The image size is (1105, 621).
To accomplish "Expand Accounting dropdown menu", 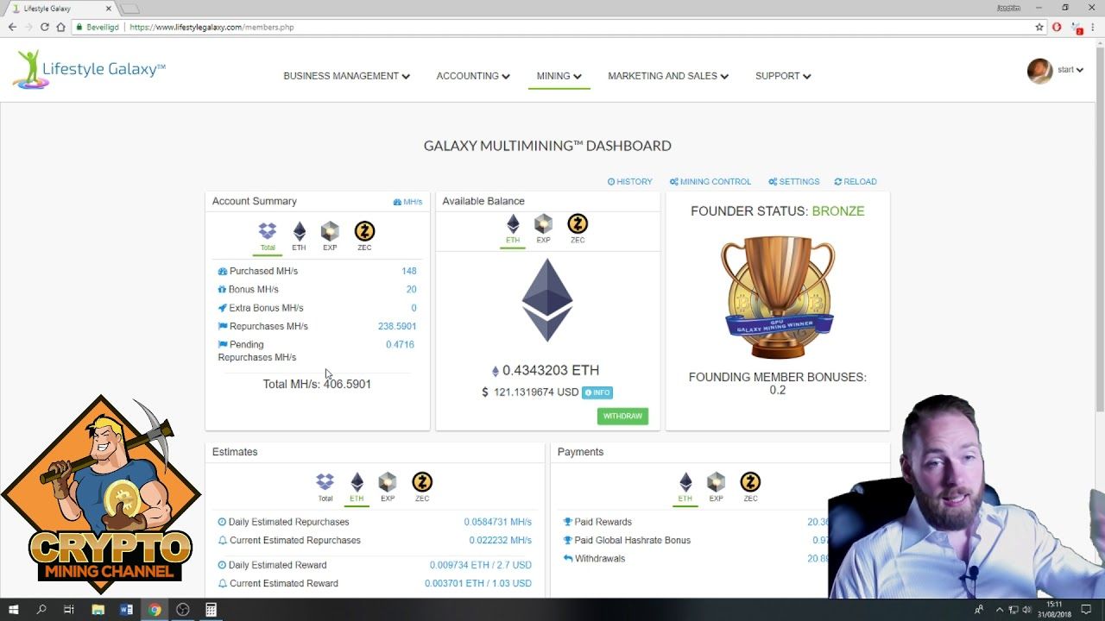I will [x=473, y=76].
